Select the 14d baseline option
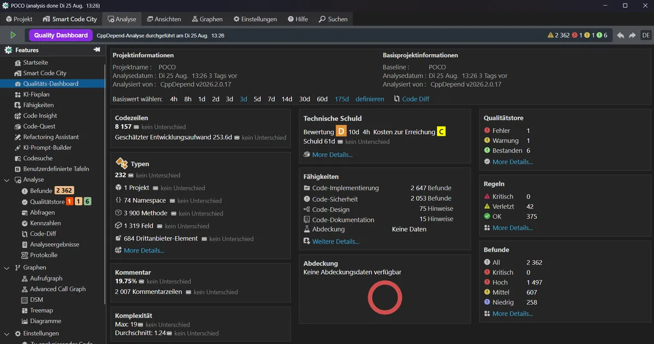 coord(287,99)
